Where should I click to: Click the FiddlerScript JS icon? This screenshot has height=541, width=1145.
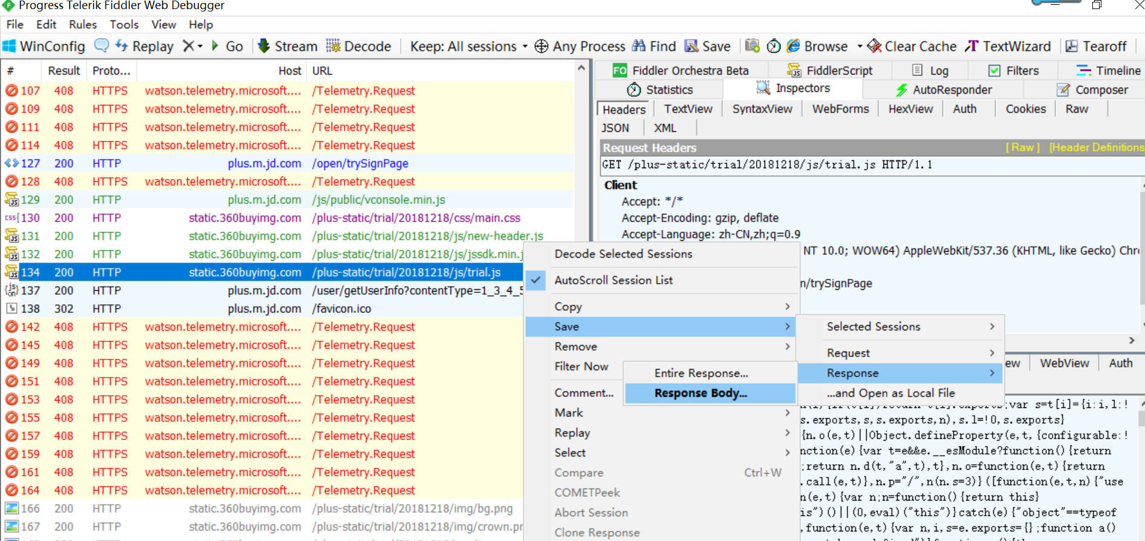[x=794, y=71]
